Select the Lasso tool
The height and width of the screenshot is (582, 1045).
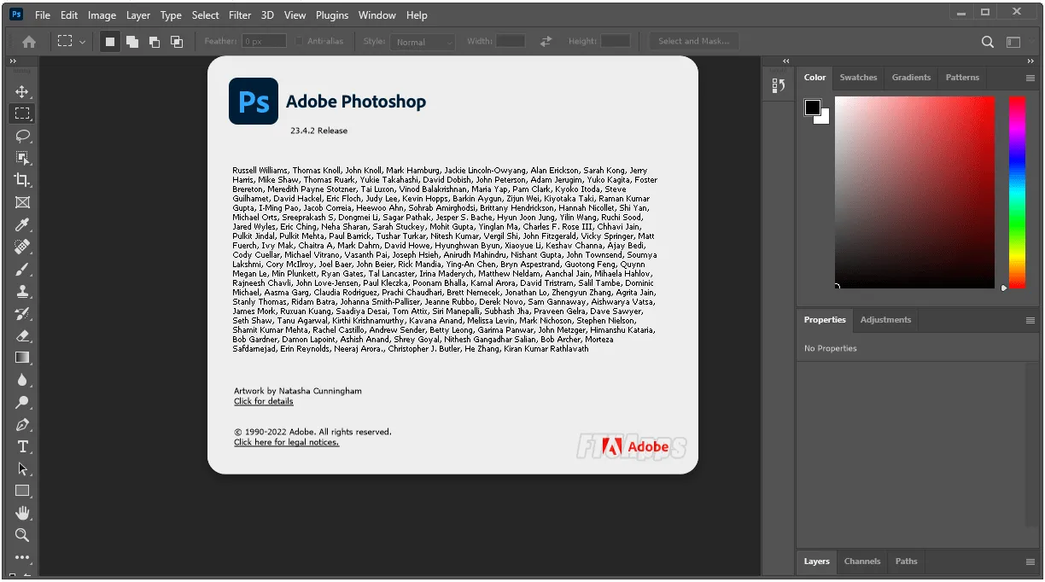(x=22, y=135)
